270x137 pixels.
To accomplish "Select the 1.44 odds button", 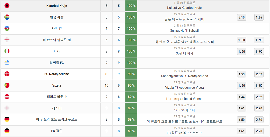I will pyautogui.click(x=242, y=97).
